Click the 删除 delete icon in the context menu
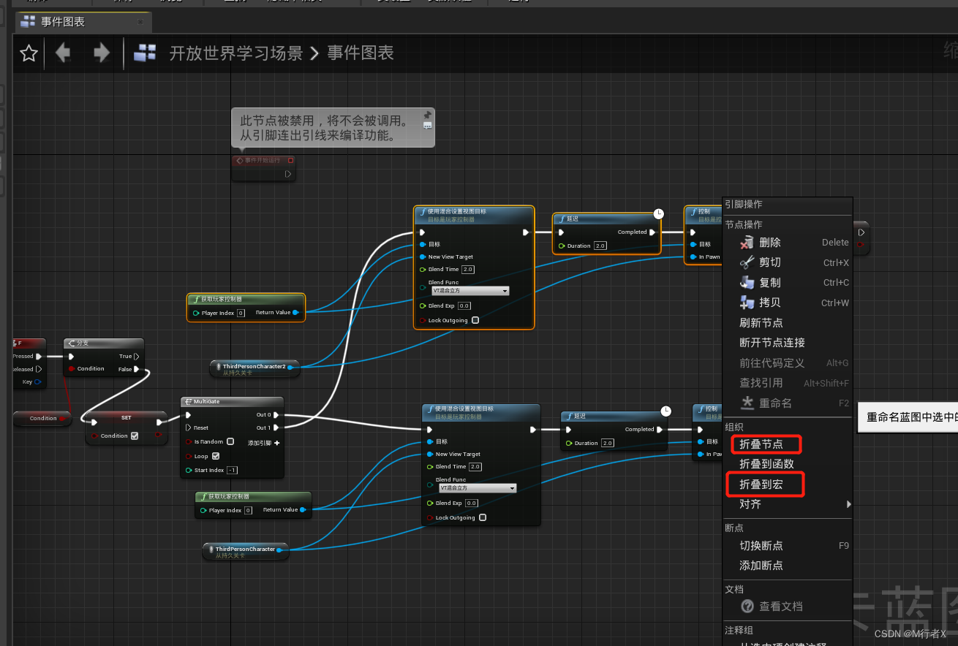The image size is (958, 646). pyautogui.click(x=747, y=243)
